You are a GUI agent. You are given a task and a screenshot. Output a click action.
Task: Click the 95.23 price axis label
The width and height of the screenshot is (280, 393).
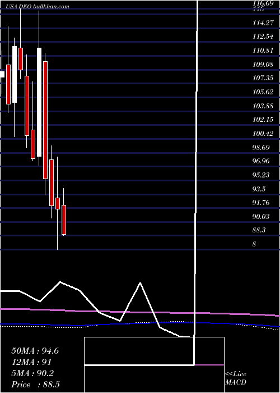tap(261, 175)
